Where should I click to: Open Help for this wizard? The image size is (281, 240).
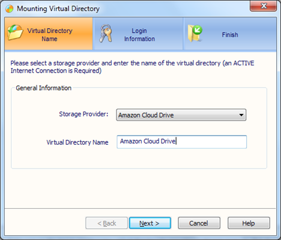click(x=249, y=223)
